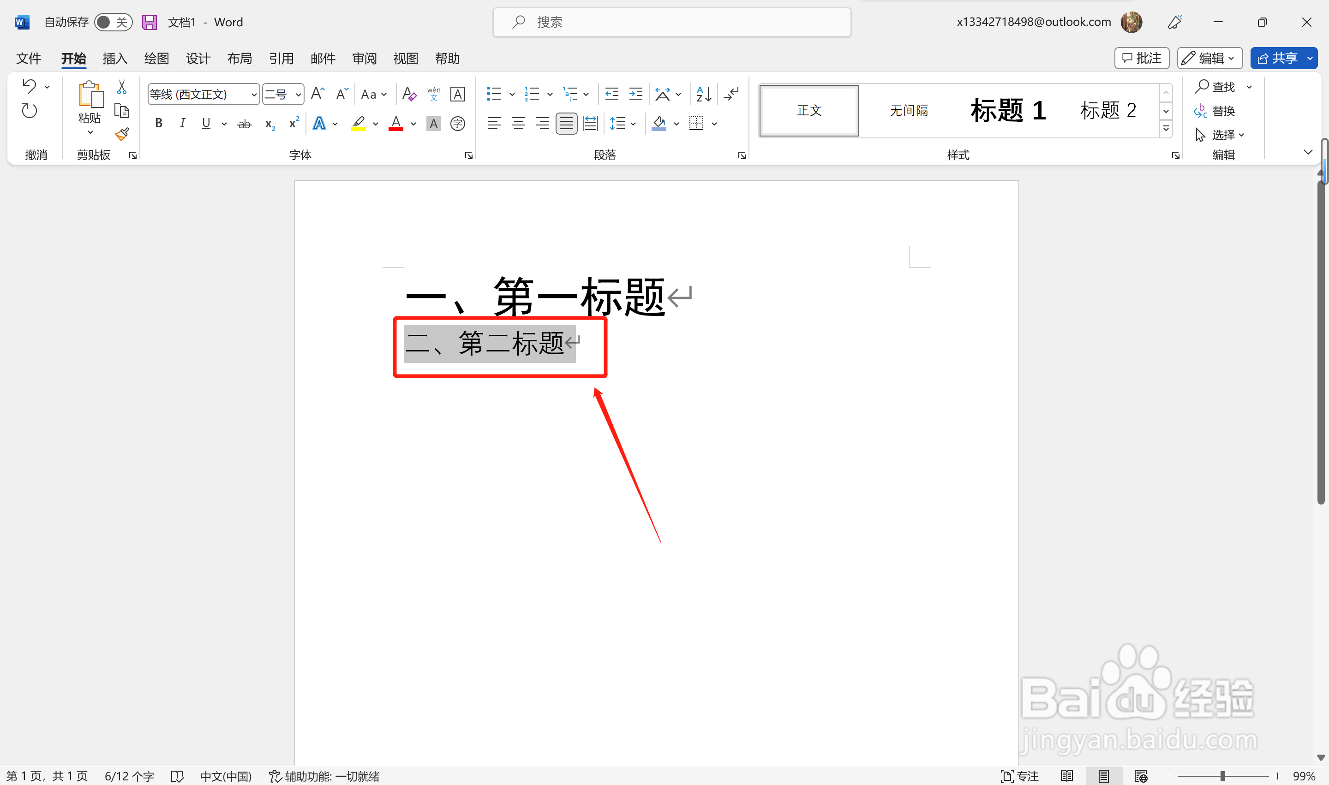Click the Cut scissors icon

(x=122, y=87)
